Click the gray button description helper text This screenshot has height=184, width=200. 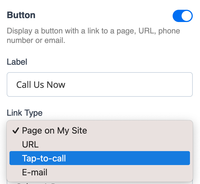[x=93, y=36]
